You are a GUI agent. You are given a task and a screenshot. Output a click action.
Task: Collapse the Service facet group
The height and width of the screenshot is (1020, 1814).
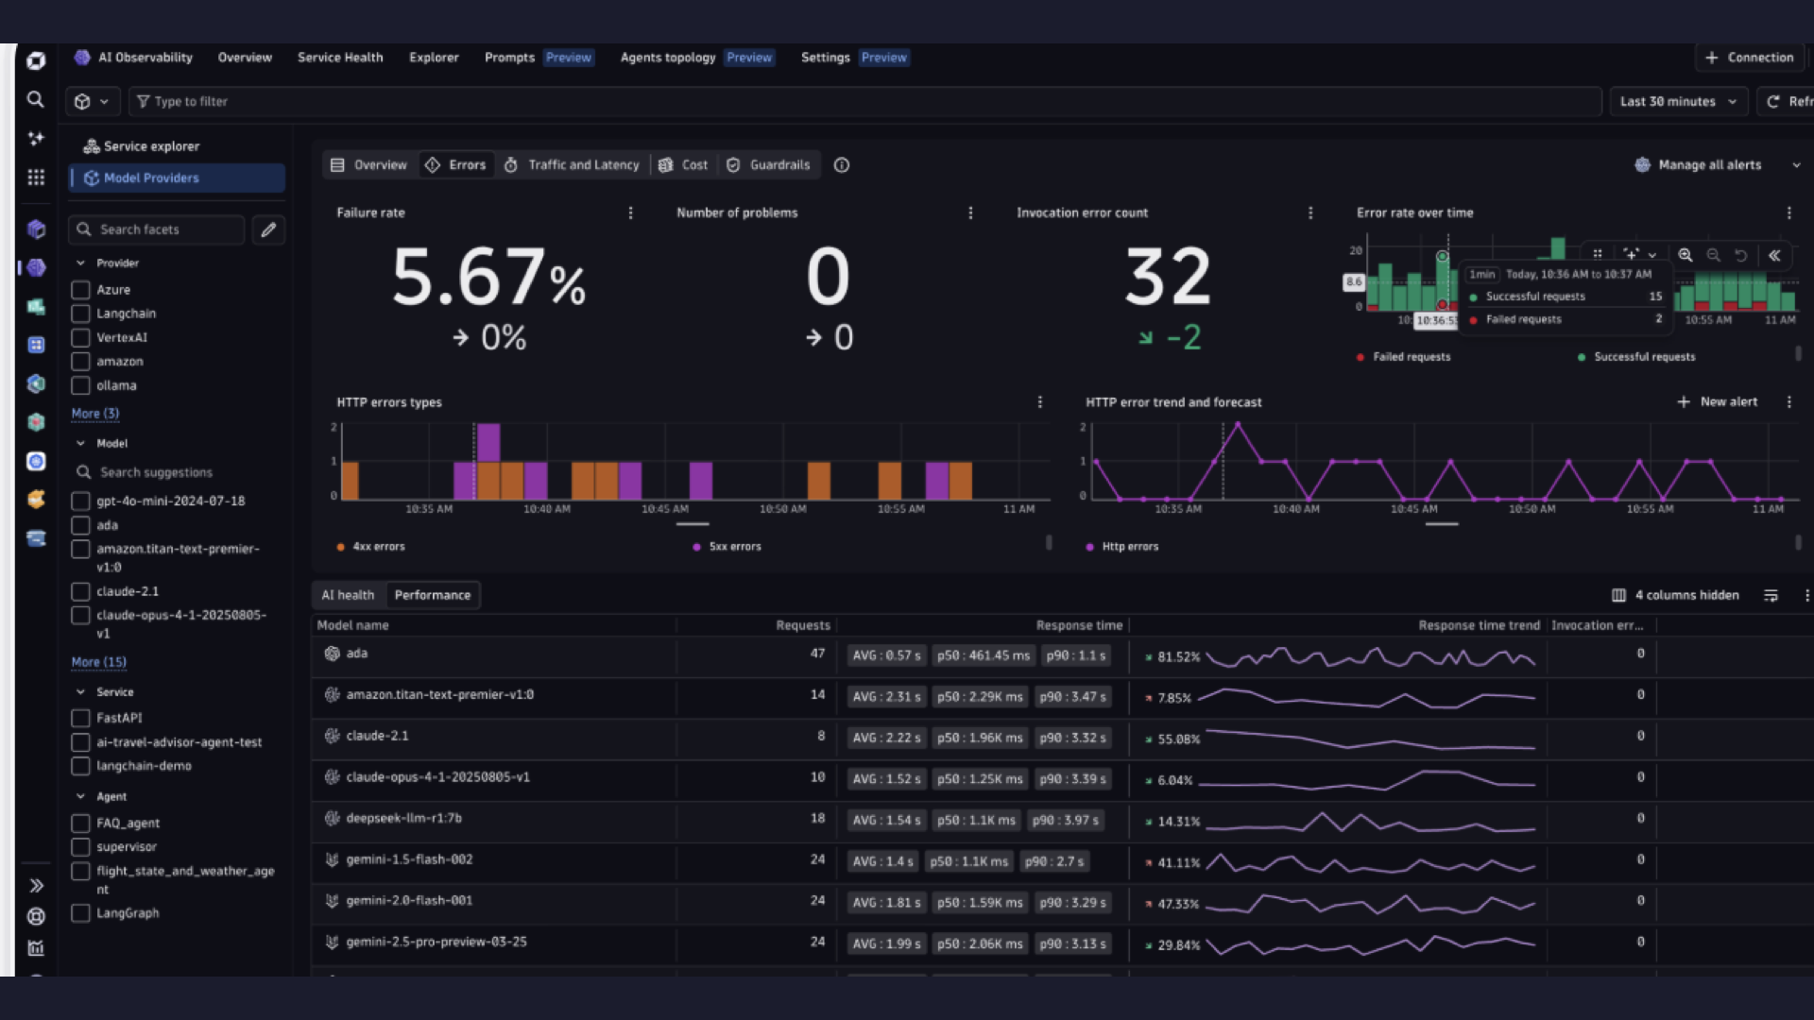(80, 692)
